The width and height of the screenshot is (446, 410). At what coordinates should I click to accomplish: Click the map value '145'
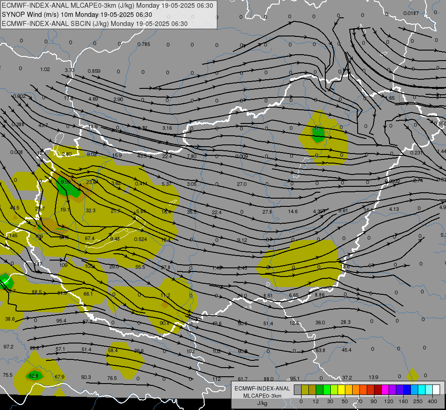point(13,236)
